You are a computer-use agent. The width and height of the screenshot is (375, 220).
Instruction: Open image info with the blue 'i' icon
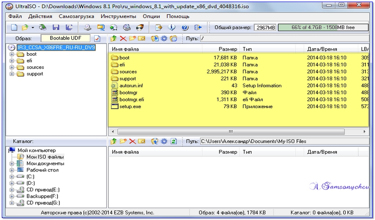point(172,27)
